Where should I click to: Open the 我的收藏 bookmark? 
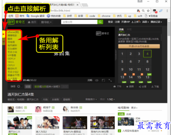pyautogui.click(x=54, y=16)
